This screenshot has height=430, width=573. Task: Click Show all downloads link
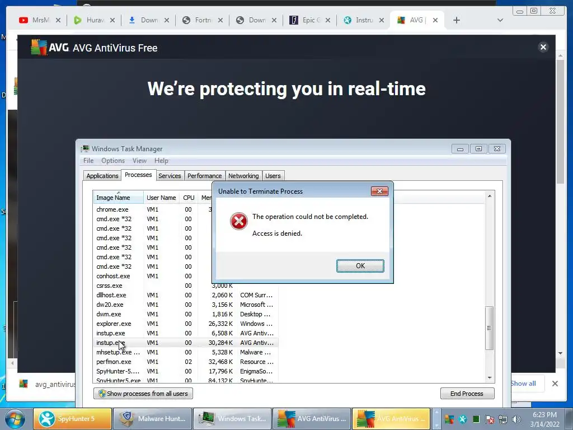click(523, 383)
